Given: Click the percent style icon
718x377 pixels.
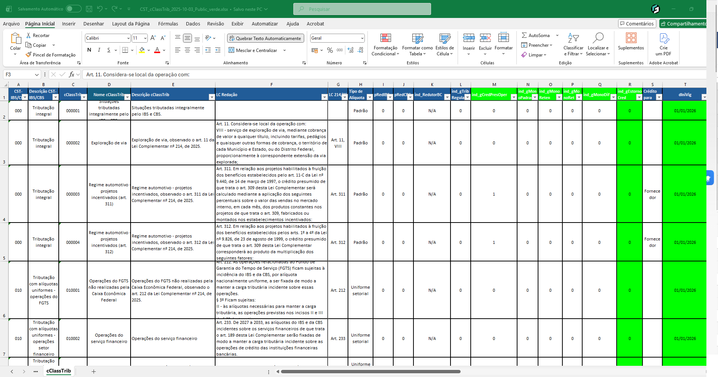Looking at the screenshot, I should [330, 50].
